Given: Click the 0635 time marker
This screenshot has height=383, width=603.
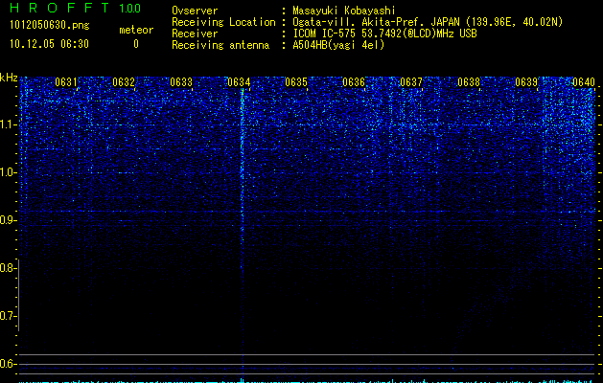Looking at the screenshot, I should [296, 82].
